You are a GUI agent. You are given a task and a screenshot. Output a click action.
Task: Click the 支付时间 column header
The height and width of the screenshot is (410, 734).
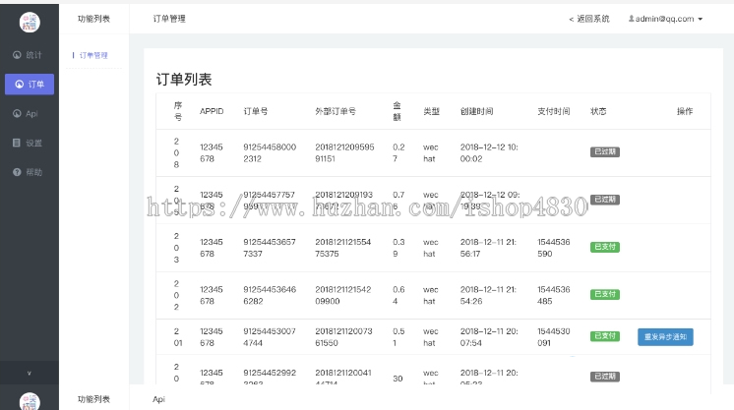pos(553,111)
